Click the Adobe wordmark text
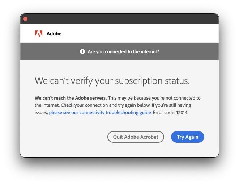The height and width of the screenshot is (184, 239). click(54, 34)
